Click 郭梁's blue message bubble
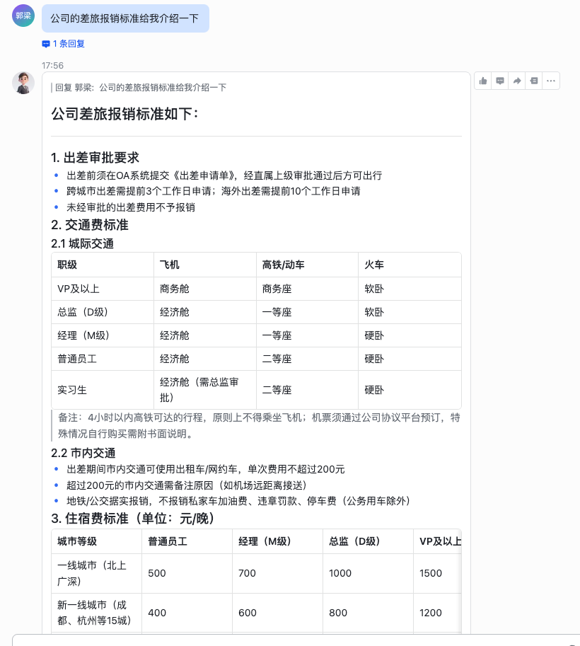Viewport: 580px width, 646px height. [125, 18]
